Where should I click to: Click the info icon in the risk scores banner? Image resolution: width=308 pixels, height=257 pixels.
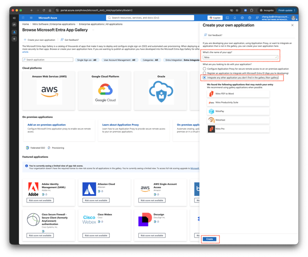coord(27,166)
